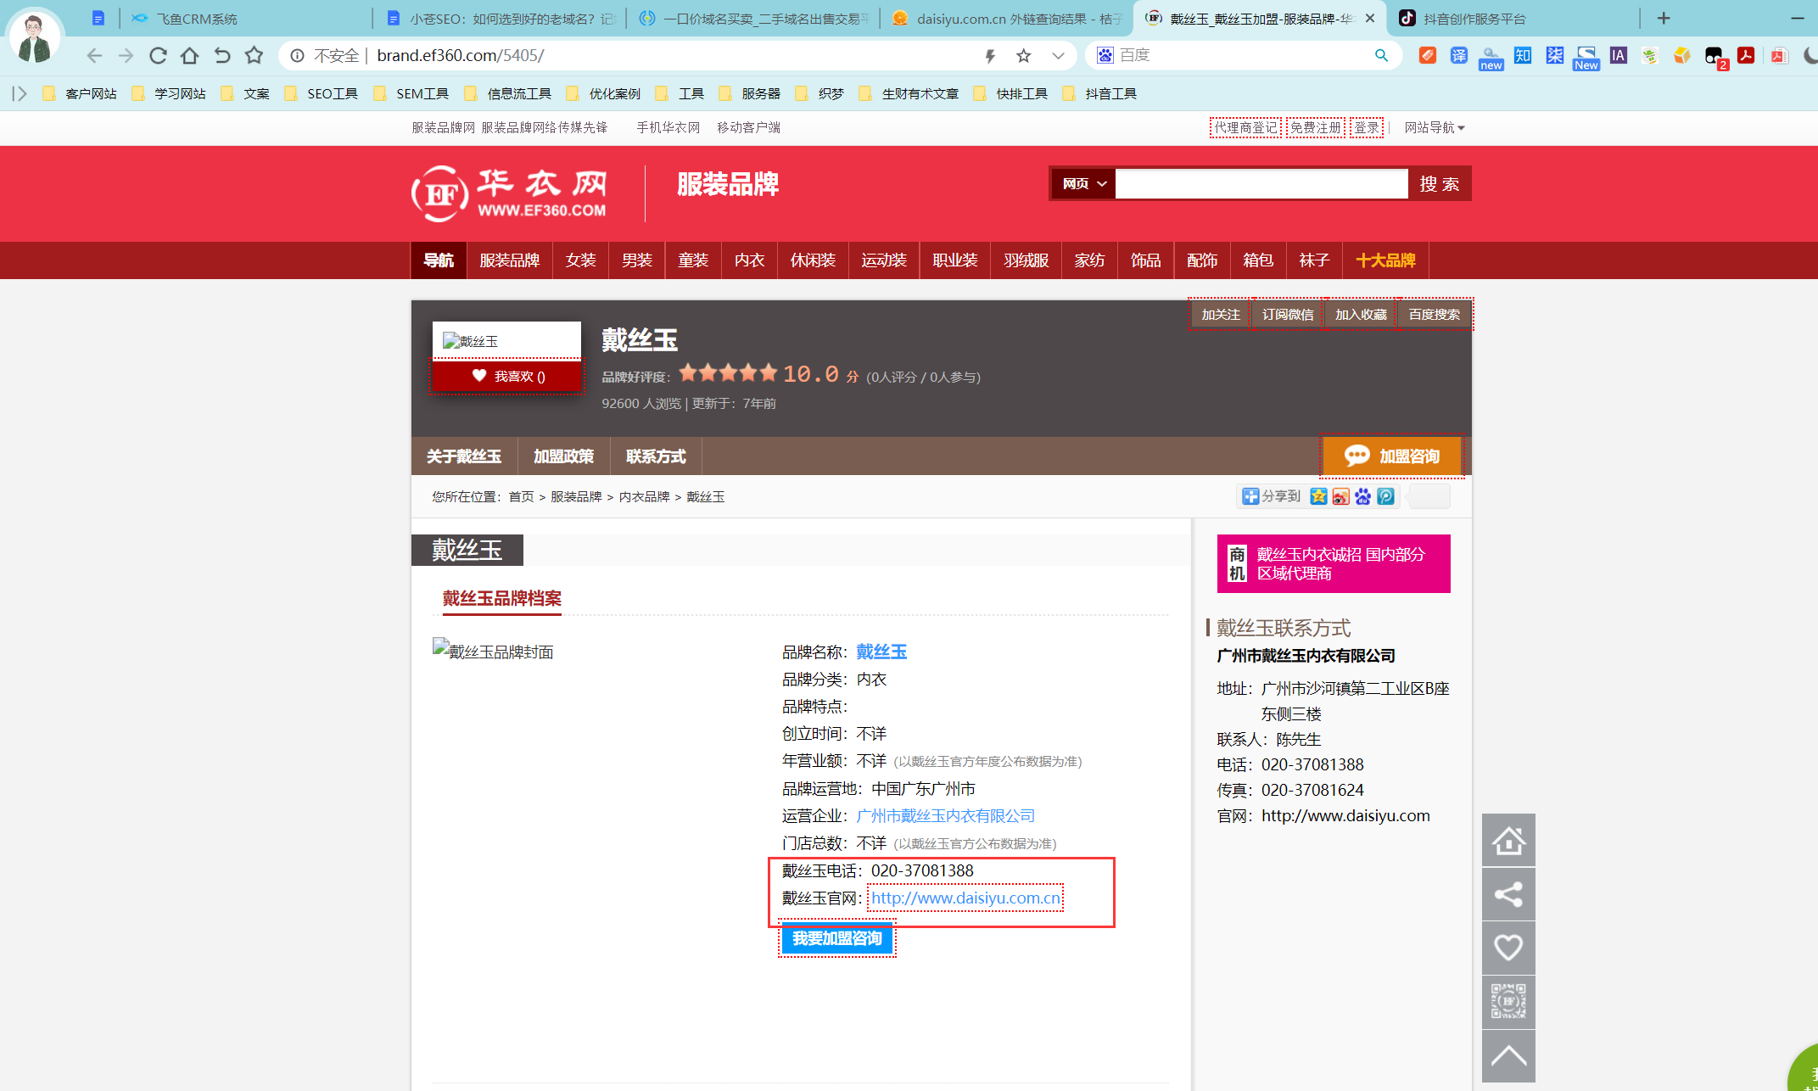
Task: Click the 我要加盟咨询 button
Action: [836, 939]
